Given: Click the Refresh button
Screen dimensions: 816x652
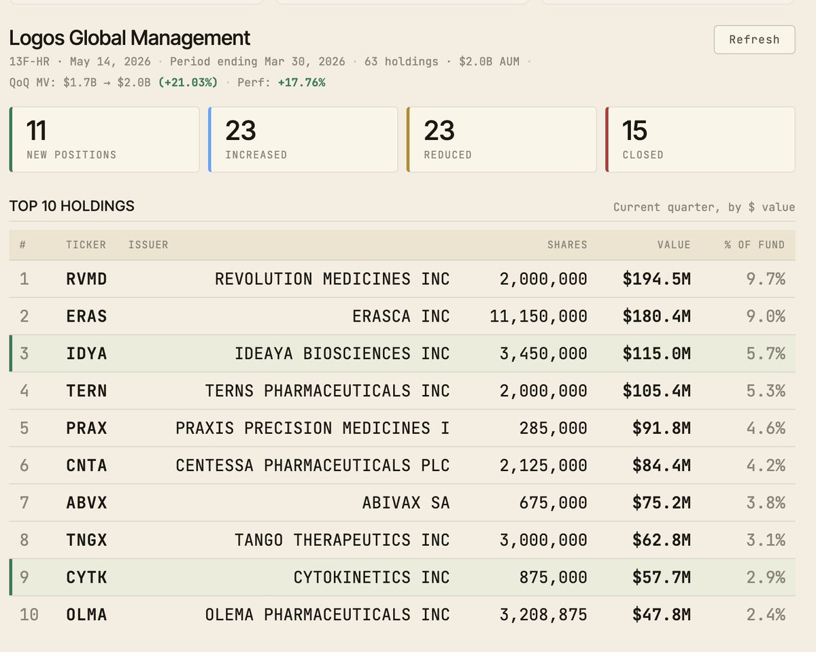Looking at the screenshot, I should pyautogui.click(x=754, y=39).
